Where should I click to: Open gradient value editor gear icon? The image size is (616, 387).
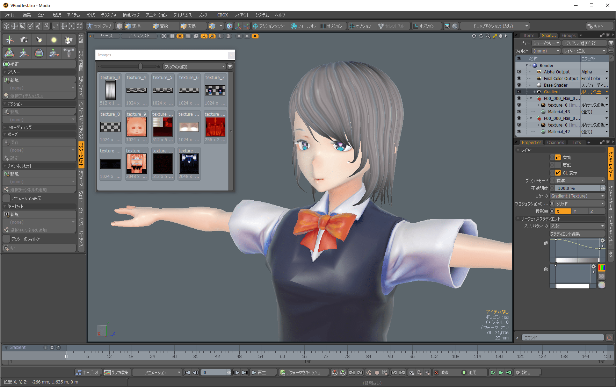click(602, 241)
